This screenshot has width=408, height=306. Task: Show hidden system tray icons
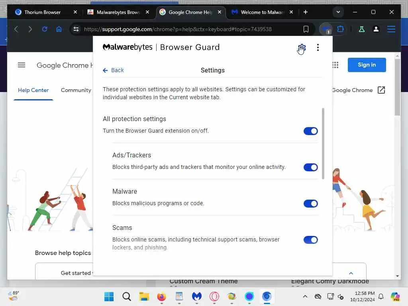tap(305, 296)
